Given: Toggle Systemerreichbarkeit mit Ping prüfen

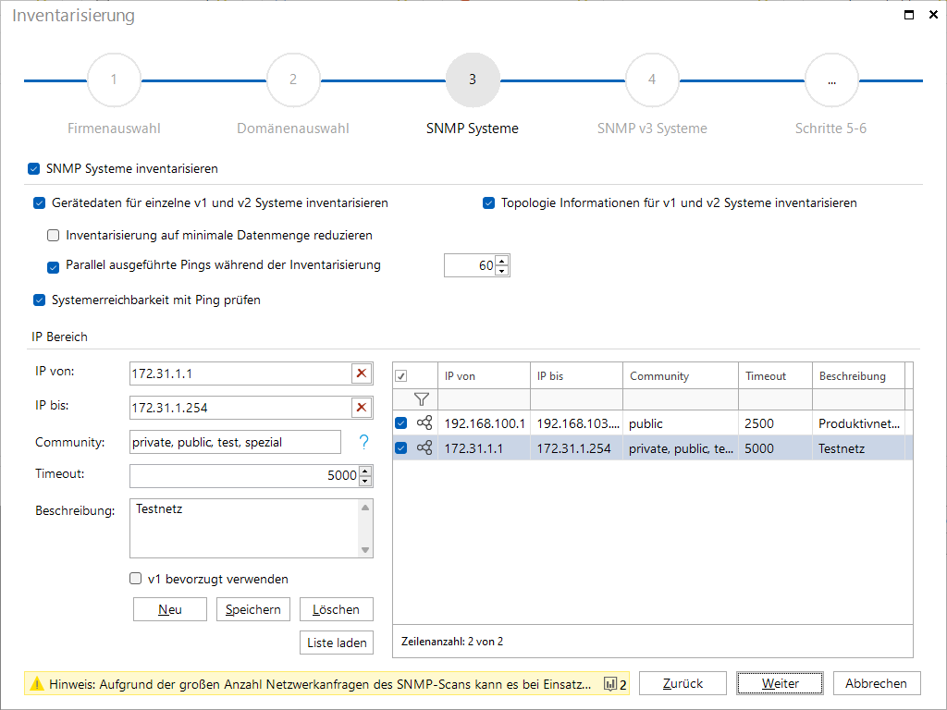Looking at the screenshot, I should click(39, 300).
